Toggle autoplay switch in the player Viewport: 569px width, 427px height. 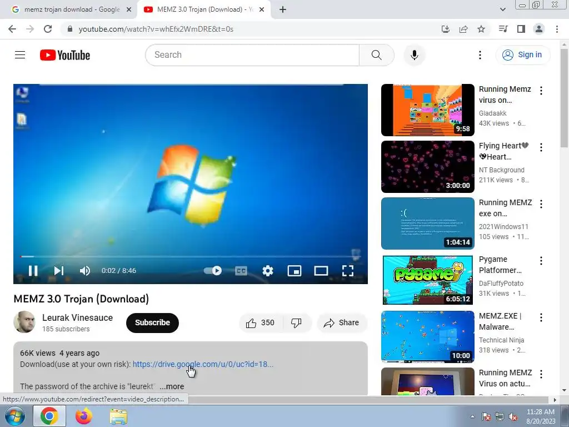(213, 271)
